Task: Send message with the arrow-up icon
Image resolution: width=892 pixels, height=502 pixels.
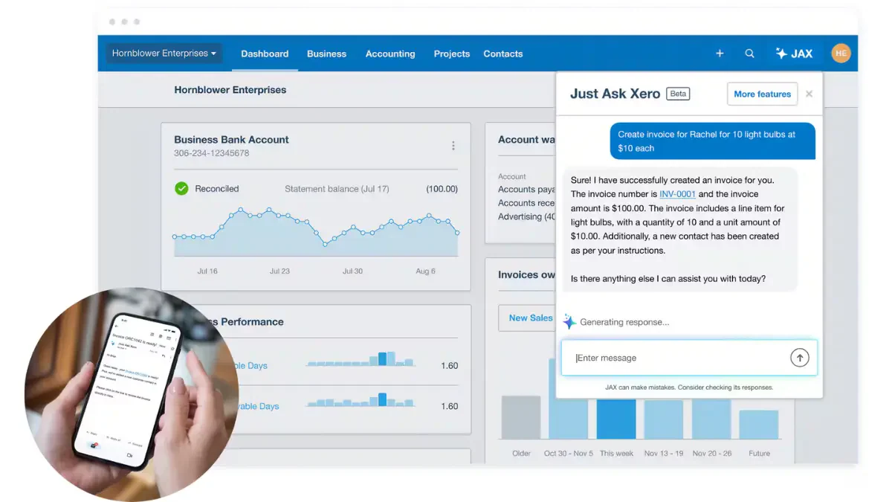Action: coord(799,358)
